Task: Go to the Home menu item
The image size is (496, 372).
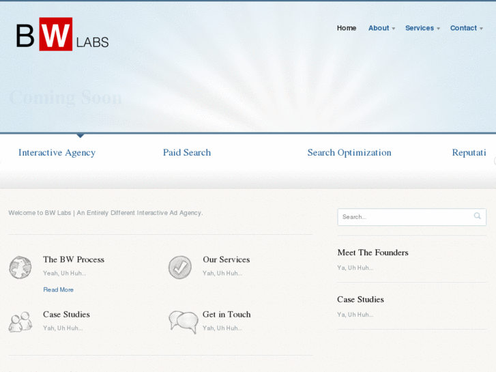Action: 347,28
